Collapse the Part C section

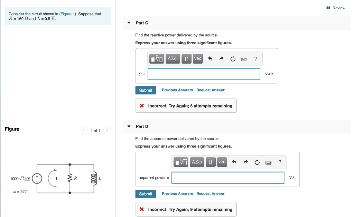tap(129, 23)
